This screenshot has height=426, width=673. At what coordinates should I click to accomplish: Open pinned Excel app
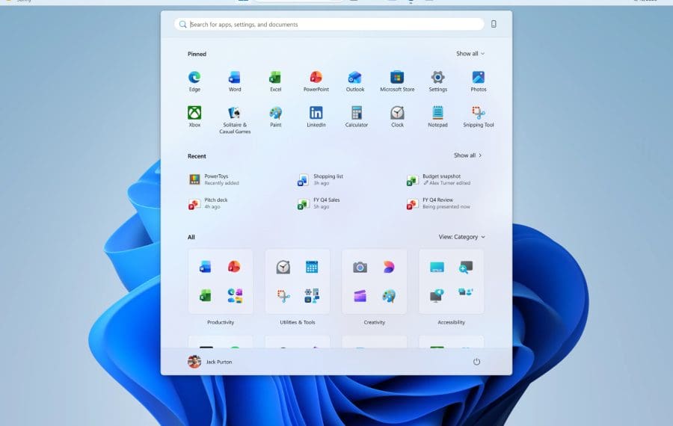click(275, 81)
